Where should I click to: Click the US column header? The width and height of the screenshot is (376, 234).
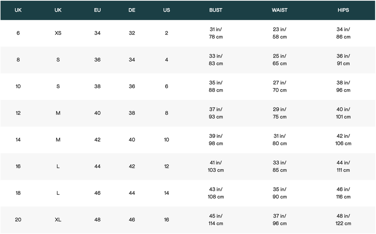[166, 10]
